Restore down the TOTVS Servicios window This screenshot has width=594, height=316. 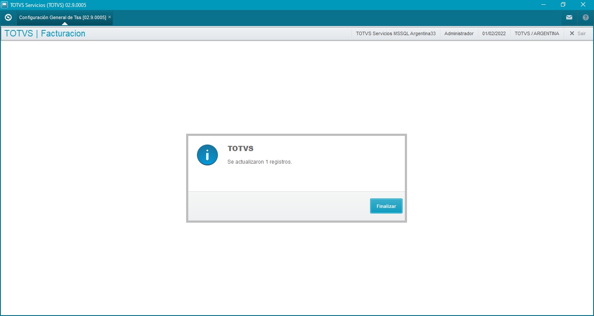click(563, 5)
